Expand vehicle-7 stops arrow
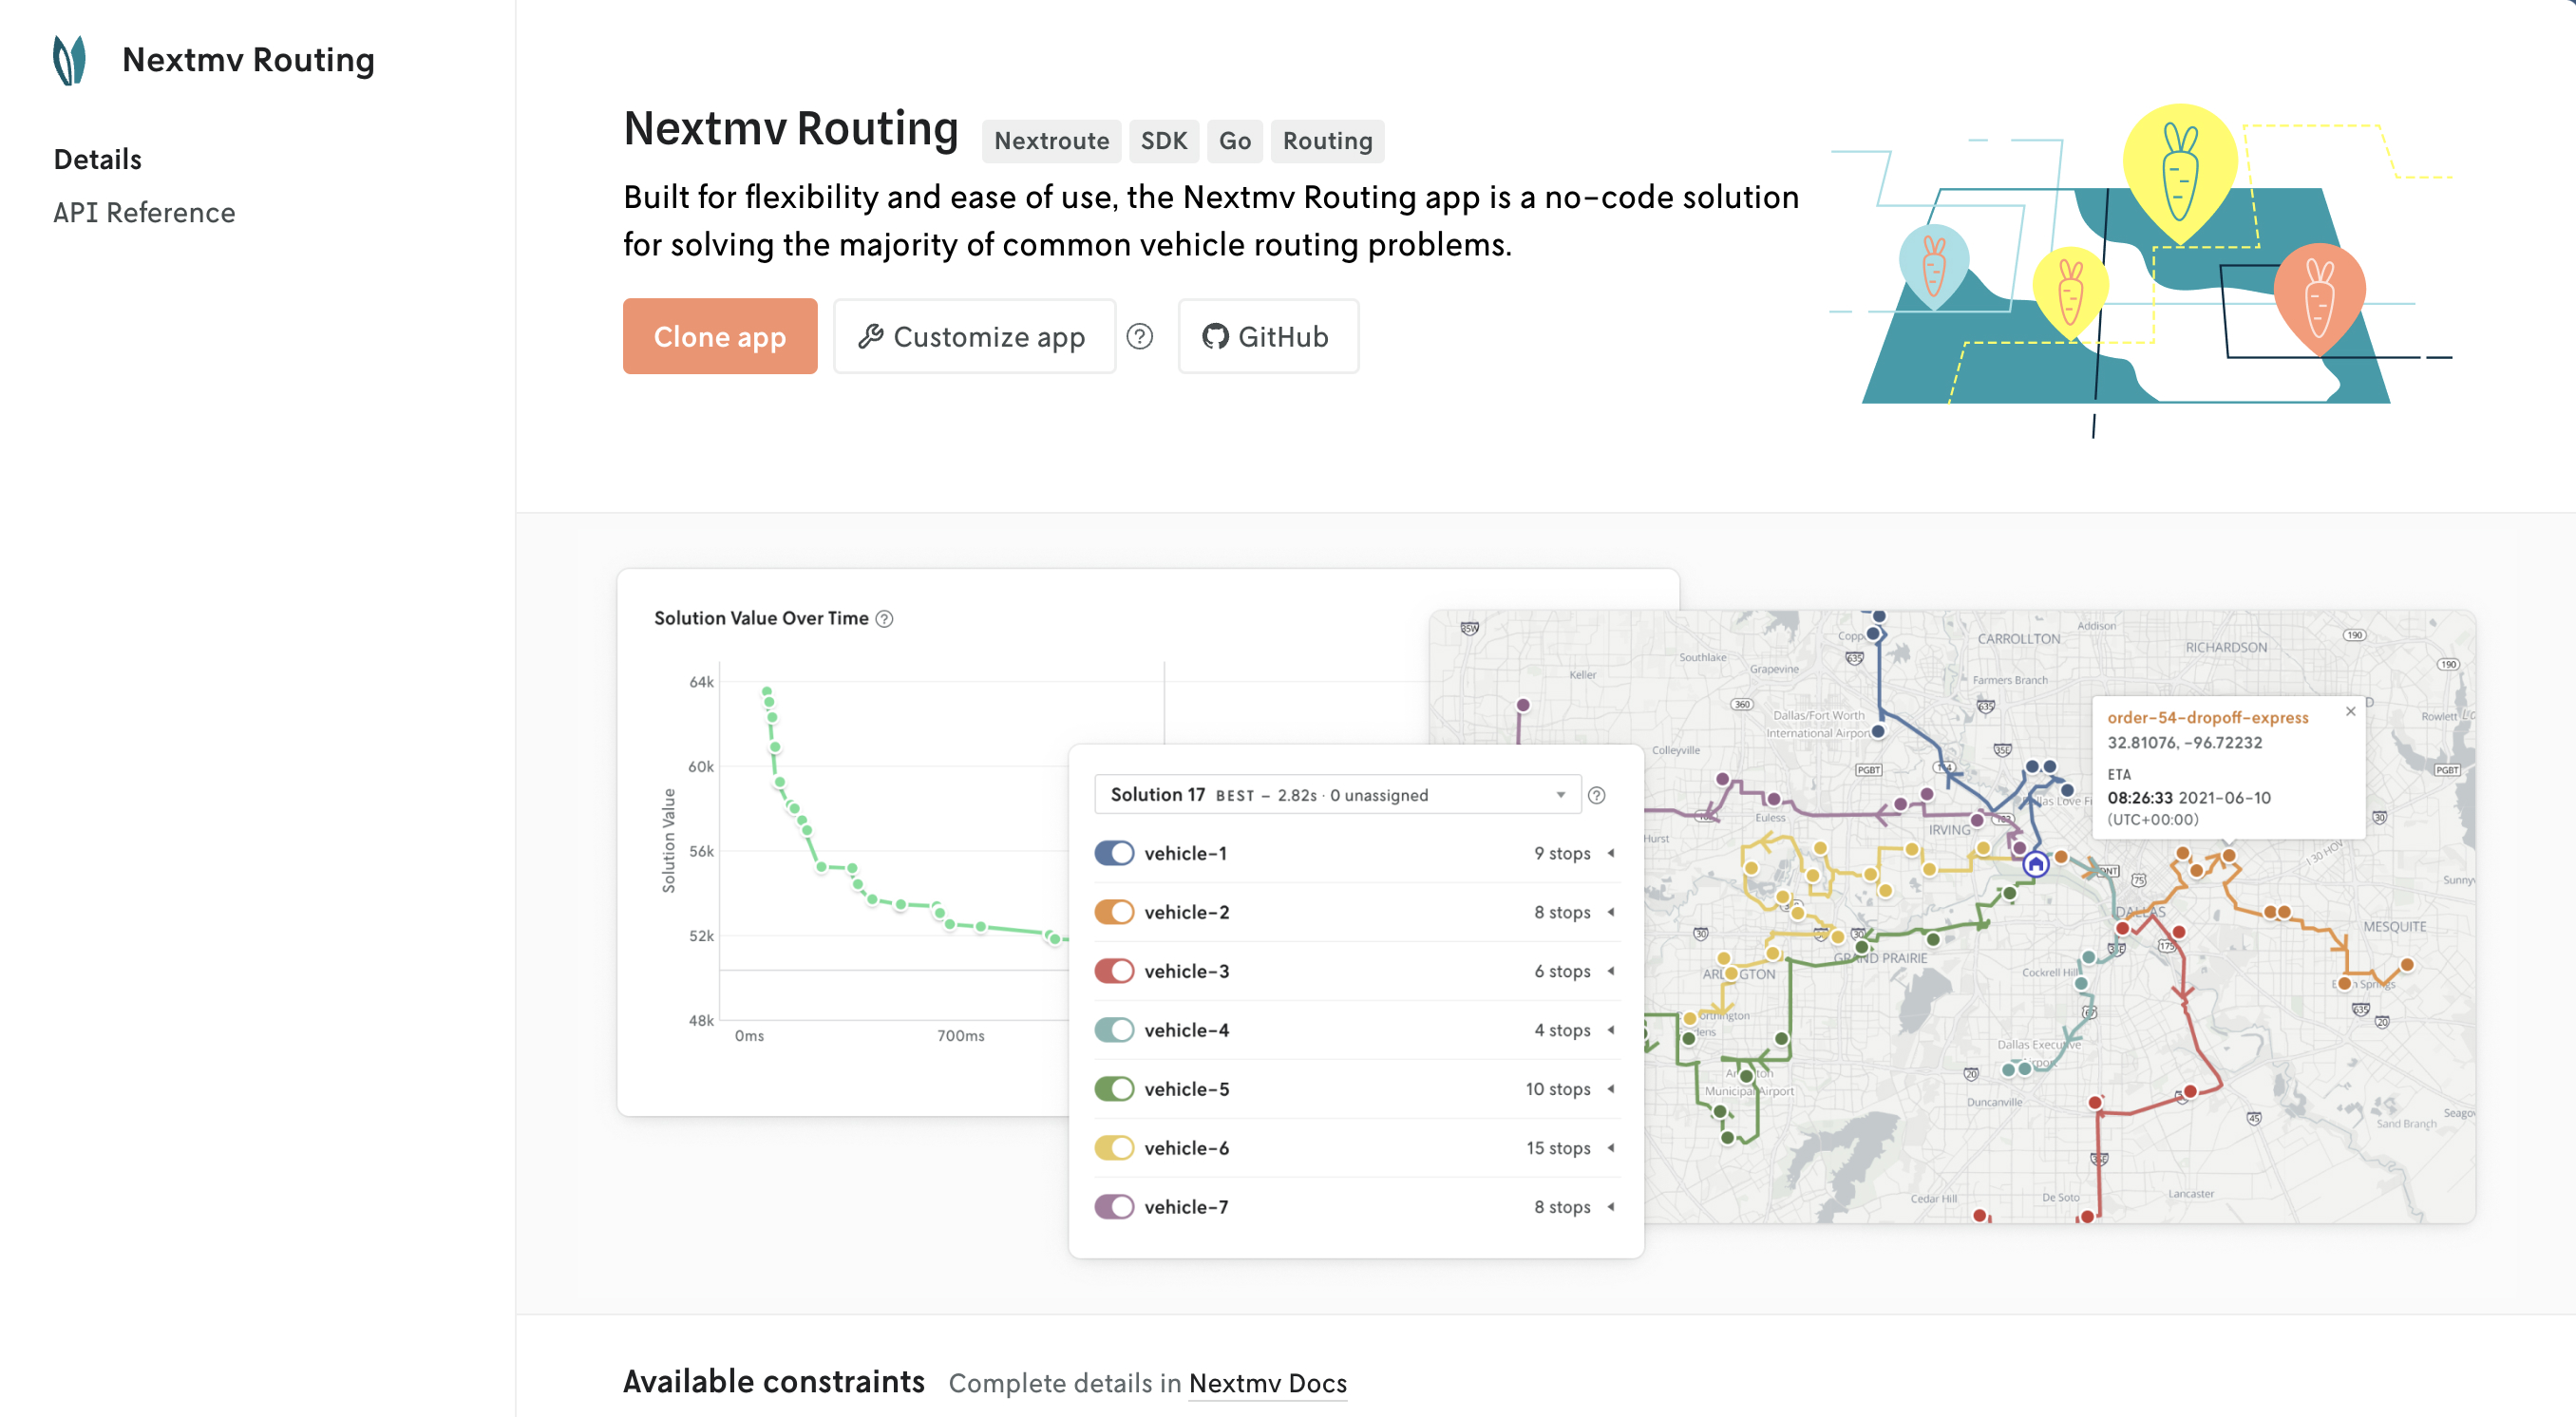The image size is (2576, 1417). (x=1611, y=1207)
